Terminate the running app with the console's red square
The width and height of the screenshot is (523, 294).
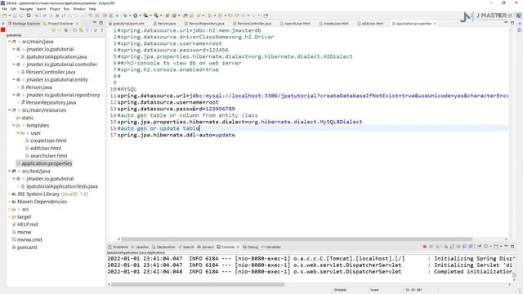pos(425,247)
